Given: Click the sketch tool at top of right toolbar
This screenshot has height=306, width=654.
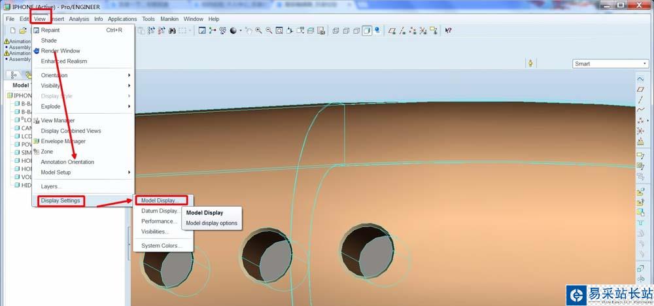Looking at the screenshot, I should pyautogui.click(x=640, y=78).
